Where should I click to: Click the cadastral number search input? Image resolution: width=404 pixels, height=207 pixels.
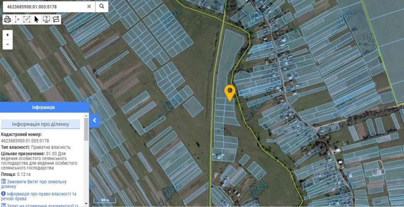click(x=45, y=7)
